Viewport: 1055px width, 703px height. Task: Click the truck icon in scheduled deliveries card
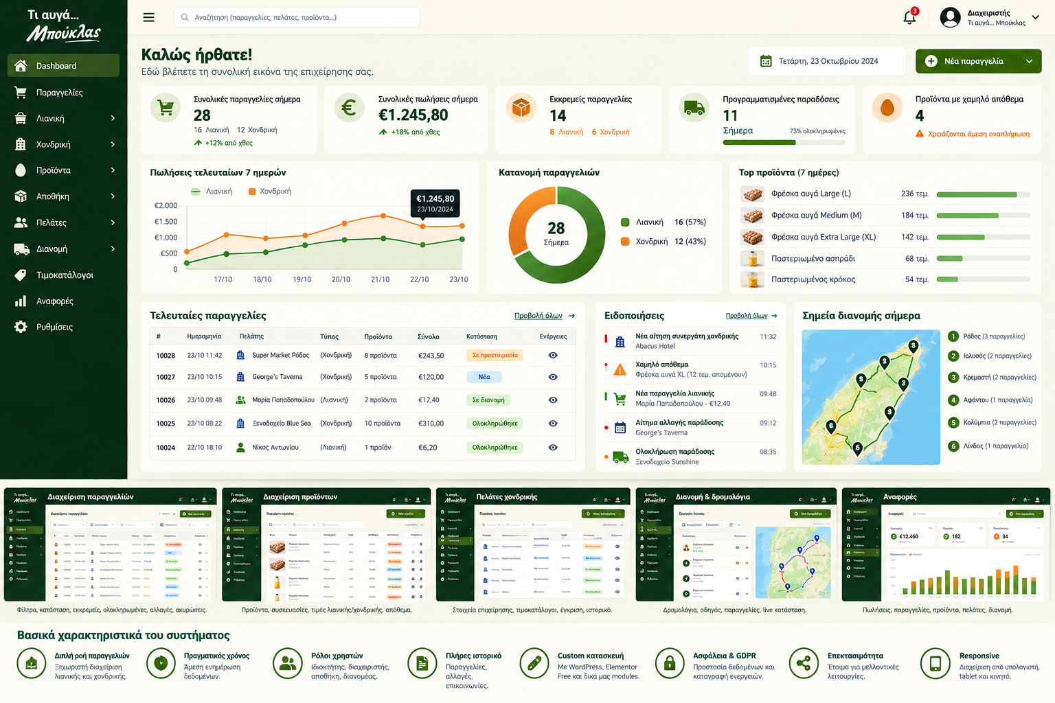(694, 108)
